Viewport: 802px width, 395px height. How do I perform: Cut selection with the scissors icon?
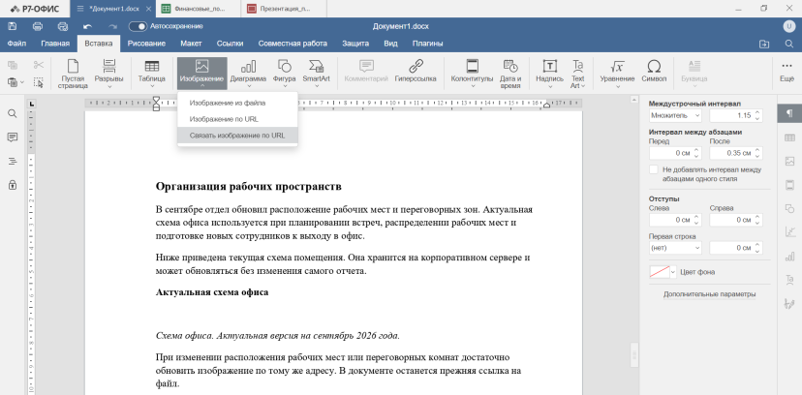click(39, 65)
